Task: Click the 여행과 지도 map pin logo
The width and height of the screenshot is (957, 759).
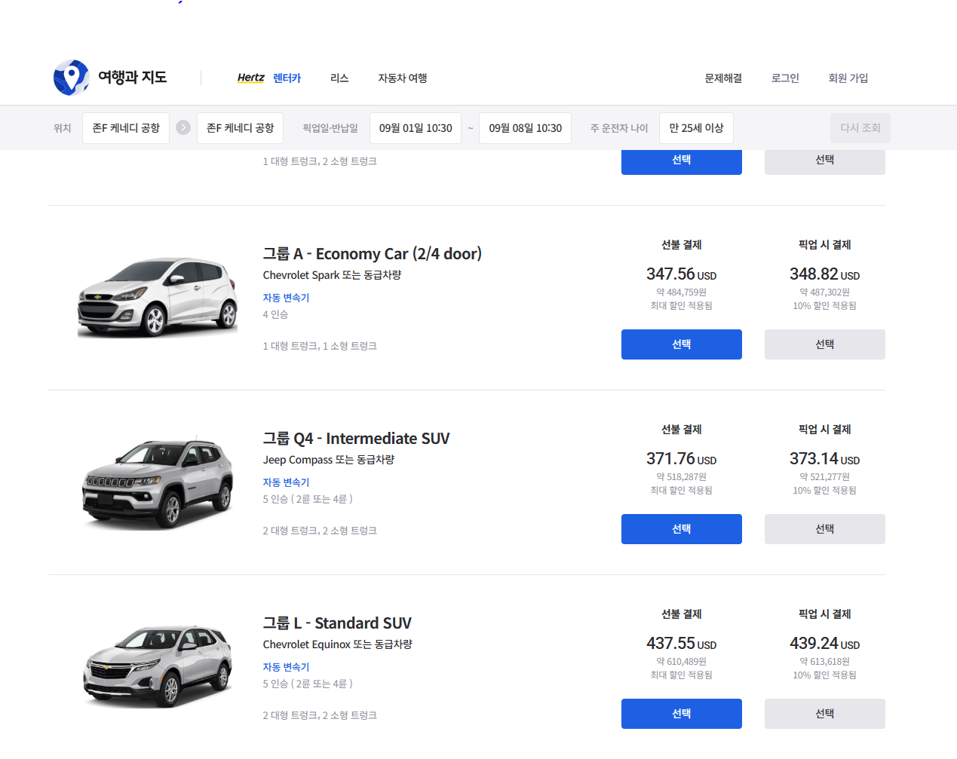Action: 72,78
